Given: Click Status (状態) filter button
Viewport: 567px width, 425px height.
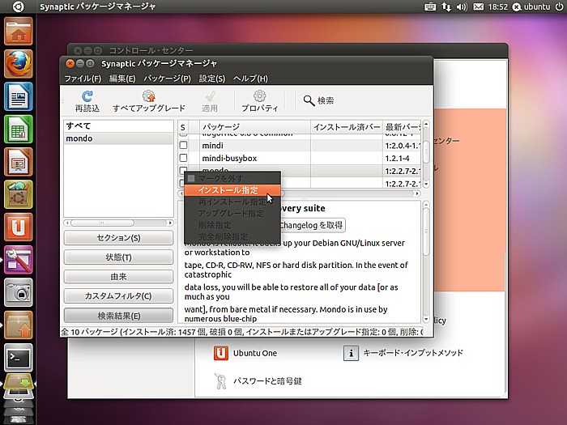Looking at the screenshot, I should coord(118,257).
